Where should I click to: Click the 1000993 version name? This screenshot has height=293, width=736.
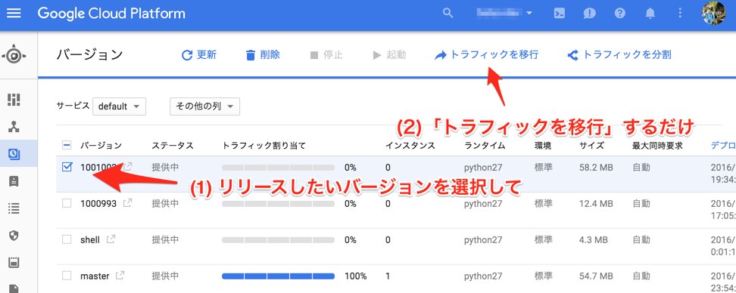98,204
